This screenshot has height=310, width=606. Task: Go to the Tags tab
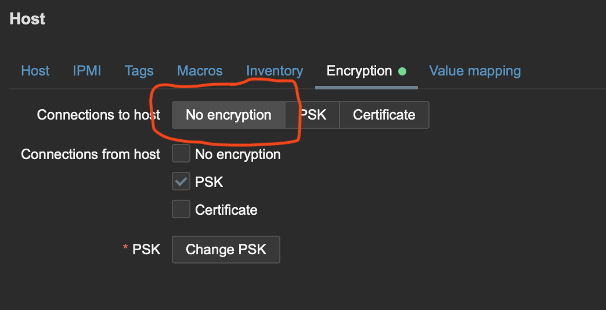pos(139,71)
